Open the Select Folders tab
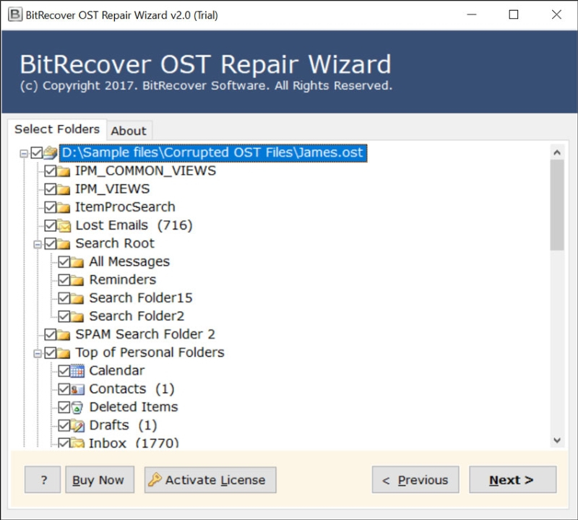Viewport: 578px width, 520px height. pos(57,129)
